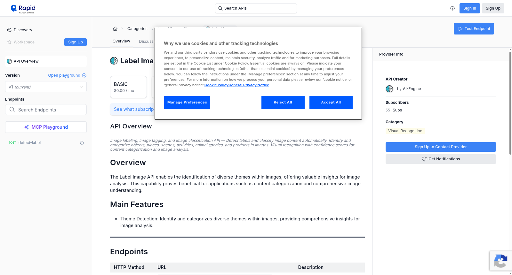
Task: Click the Visual Recognition category tag
Action: coord(405,131)
